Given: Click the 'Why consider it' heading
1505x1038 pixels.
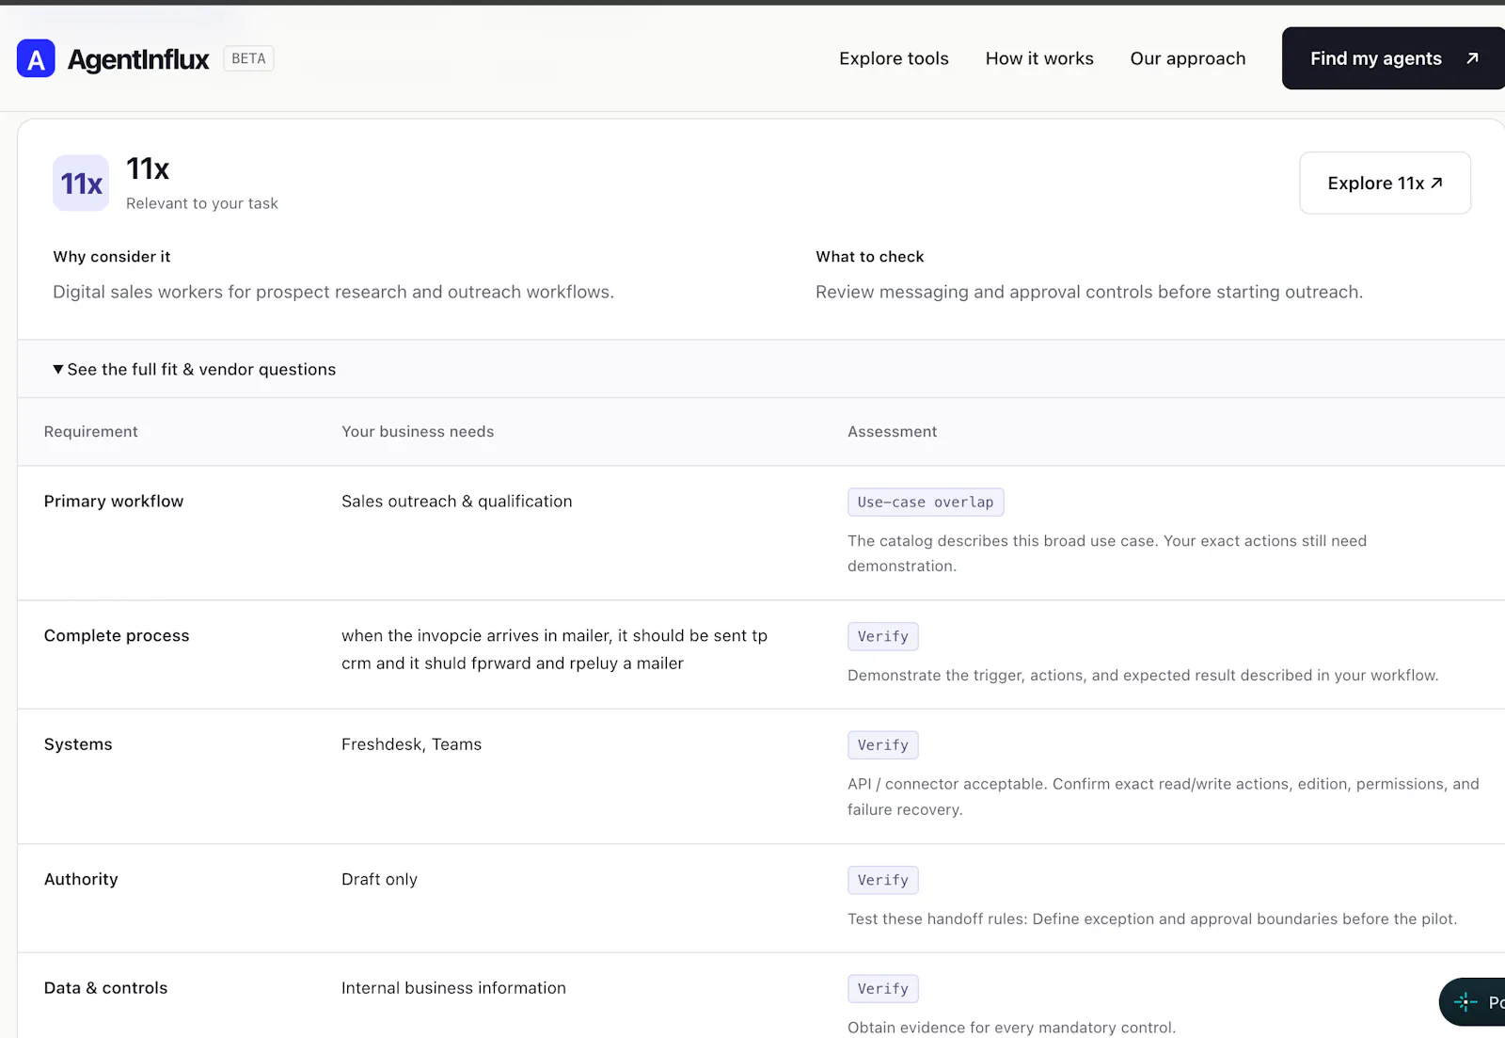Looking at the screenshot, I should click(x=112, y=257).
